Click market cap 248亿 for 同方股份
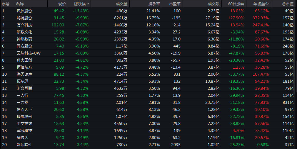Image resolution: width=297 pixels, height=149 pixels. coord(288,46)
